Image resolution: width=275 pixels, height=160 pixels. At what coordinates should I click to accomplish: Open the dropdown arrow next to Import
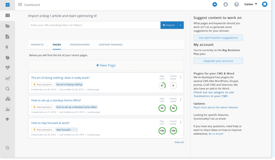click(x=180, y=25)
